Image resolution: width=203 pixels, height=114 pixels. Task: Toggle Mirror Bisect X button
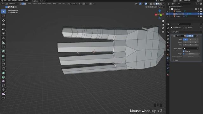[x=185, y=42]
